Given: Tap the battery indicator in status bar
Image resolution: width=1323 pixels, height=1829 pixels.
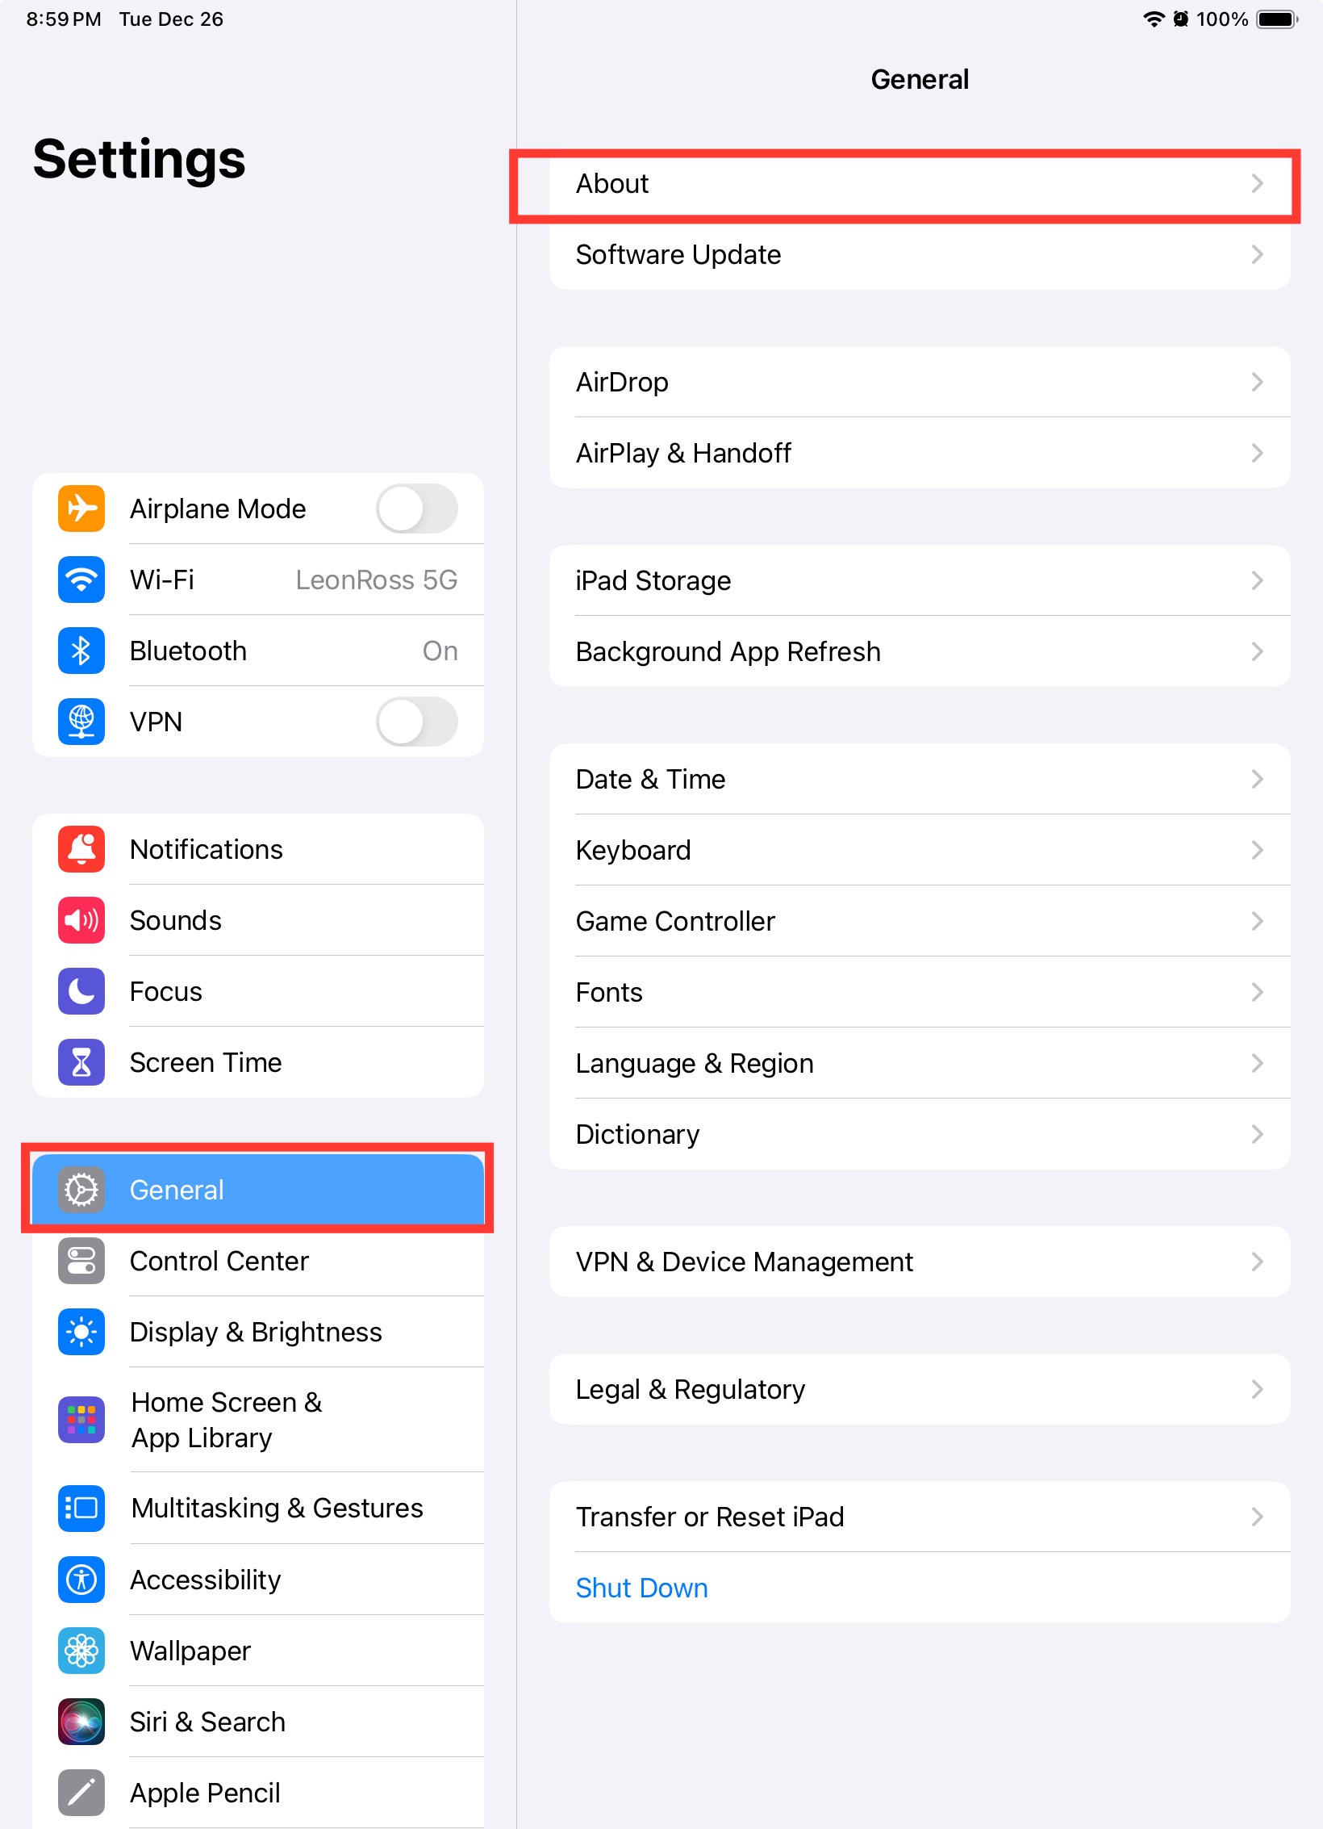Looking at the screenshot, I should [1278, 19].
